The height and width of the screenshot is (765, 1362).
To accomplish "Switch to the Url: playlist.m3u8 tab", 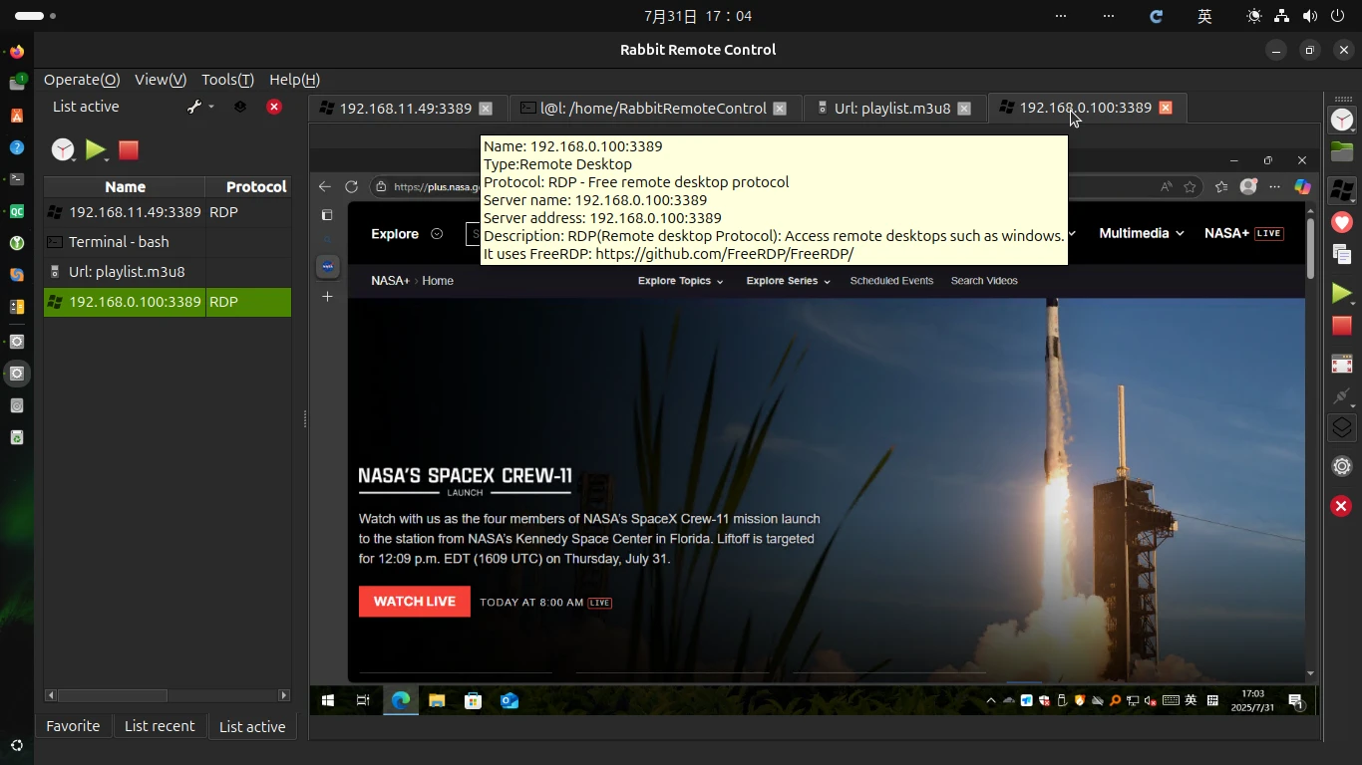I will pos(891,109).
